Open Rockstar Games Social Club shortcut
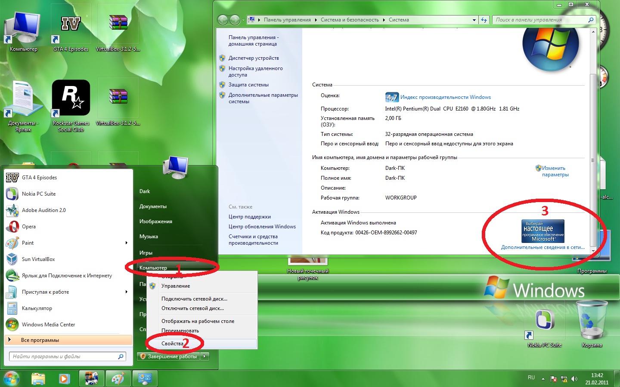The height and width of the screenshot is (387, 620). pyautogui.click(x=71, y=105)
